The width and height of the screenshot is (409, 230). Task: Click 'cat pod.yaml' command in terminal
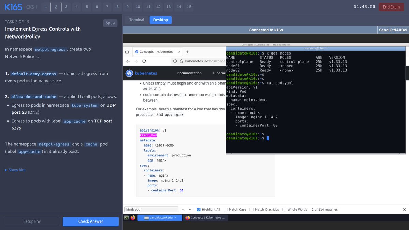click(x=279, y=83)
